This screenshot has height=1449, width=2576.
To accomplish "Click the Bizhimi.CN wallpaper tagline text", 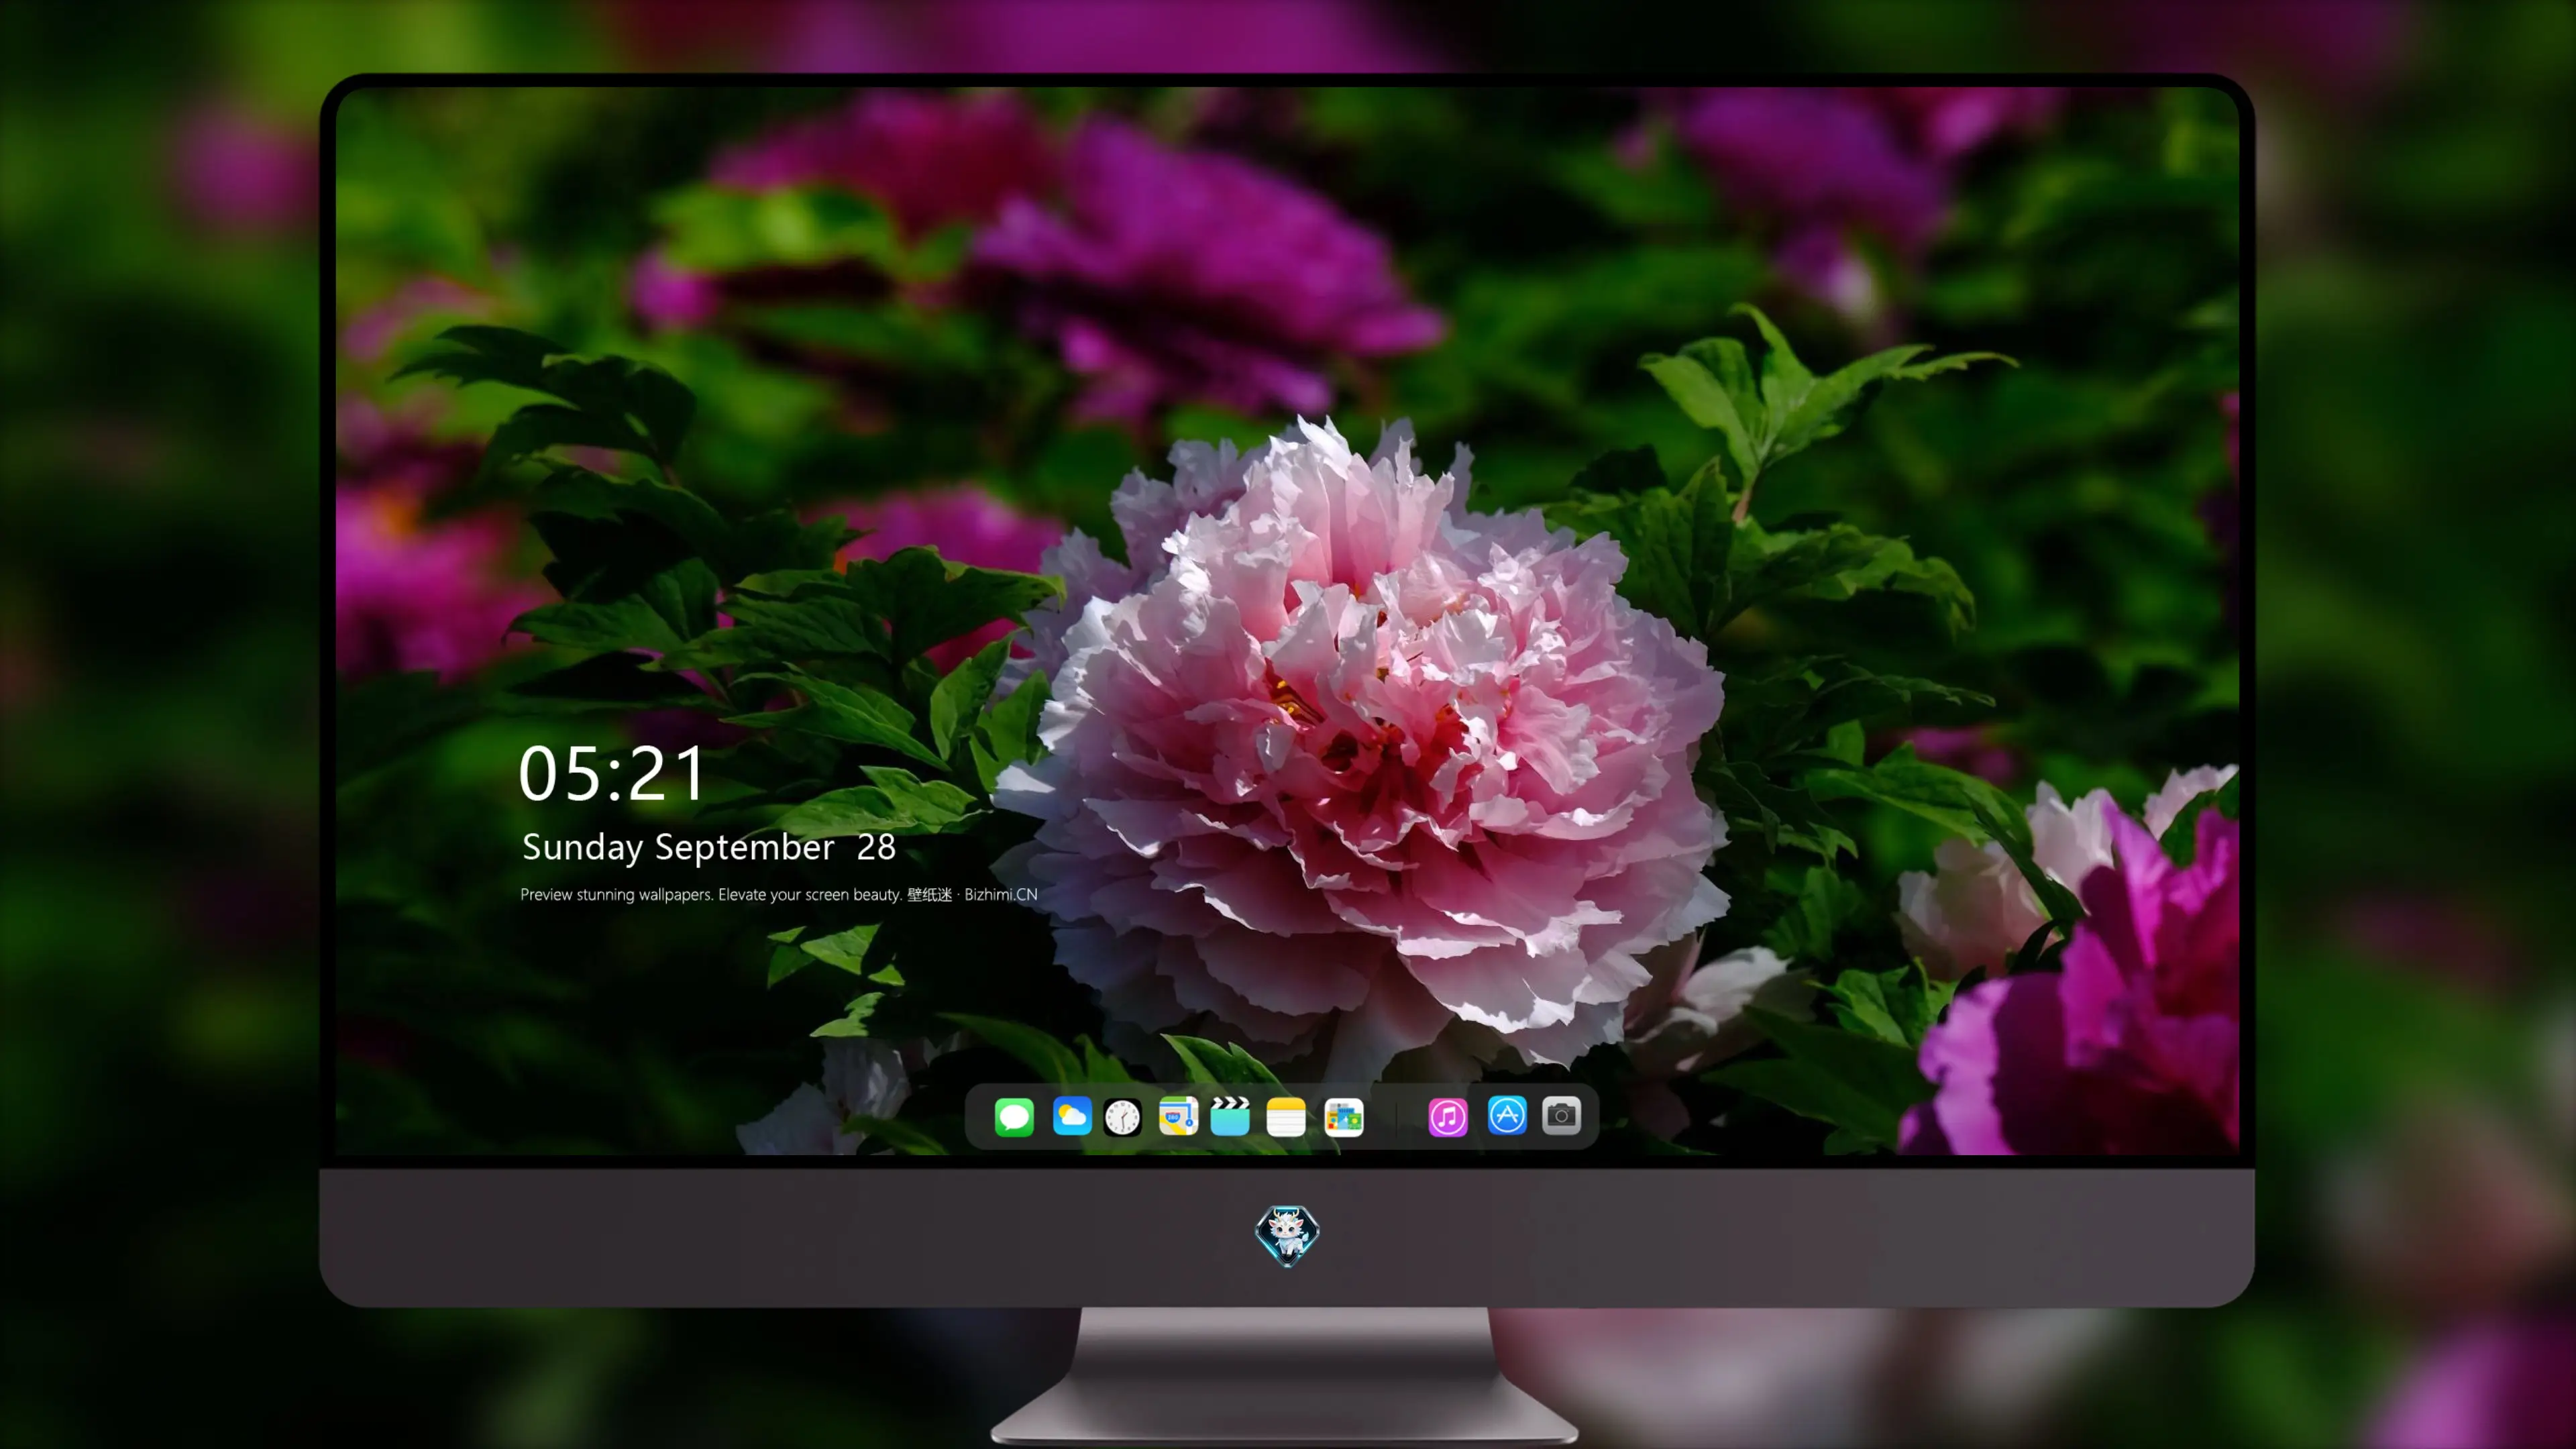I will (779, 894).
